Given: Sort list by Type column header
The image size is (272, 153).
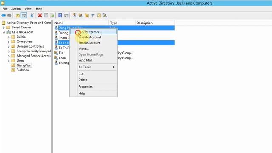Looking at the screenshot, I should tap(122, 23).
